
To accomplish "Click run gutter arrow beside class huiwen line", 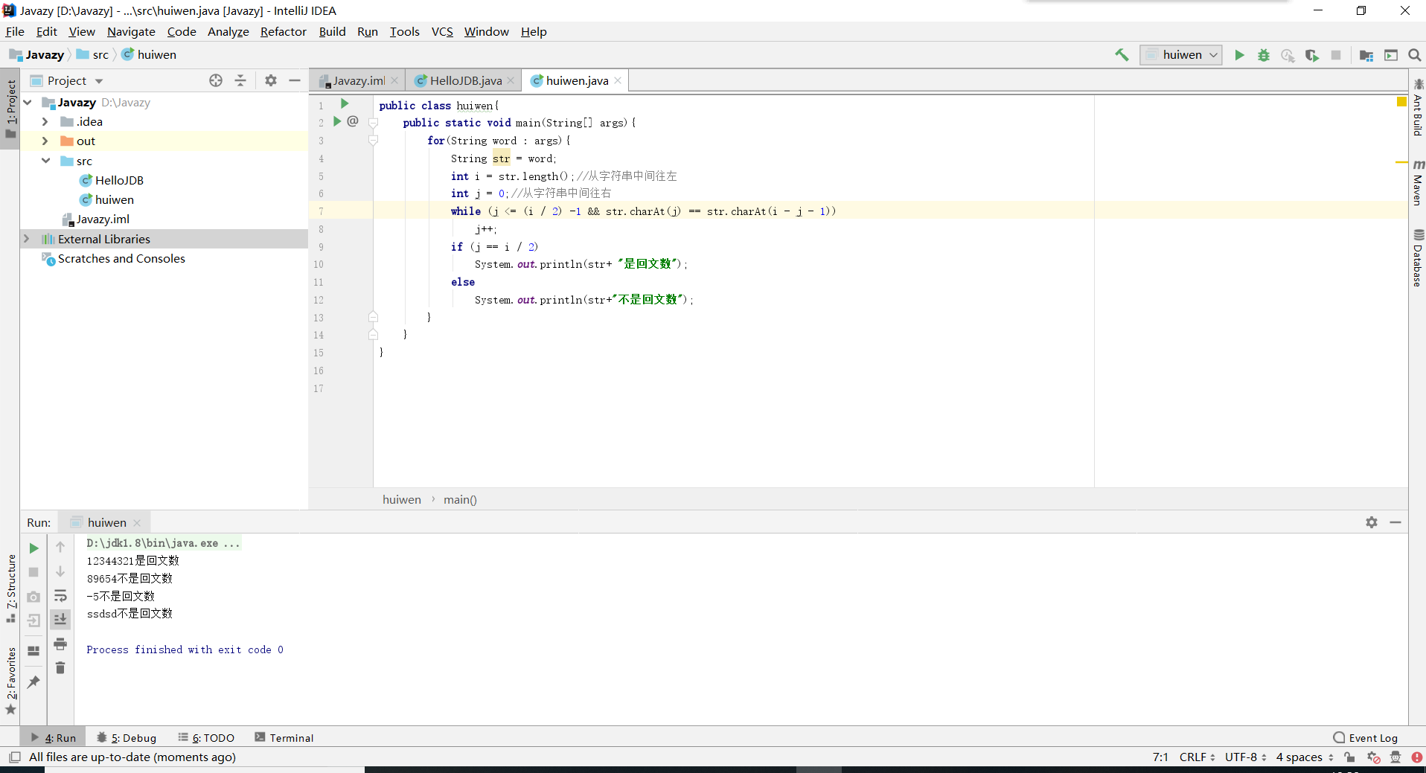I will tap(345, 103).
